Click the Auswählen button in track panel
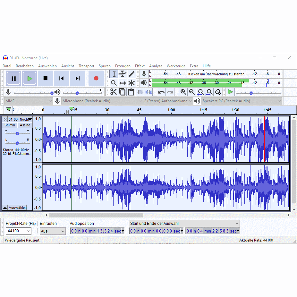 tap(17, 208)
